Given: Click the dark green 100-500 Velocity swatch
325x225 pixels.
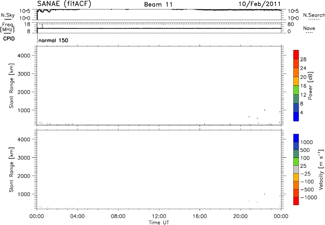Looking at the screenshot, I should point(296,154).
